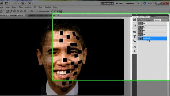Image resolution: width=170 pixels, height=96 pixels.
Task: Close the Smoke psd document tab
Action: point(26,15)
